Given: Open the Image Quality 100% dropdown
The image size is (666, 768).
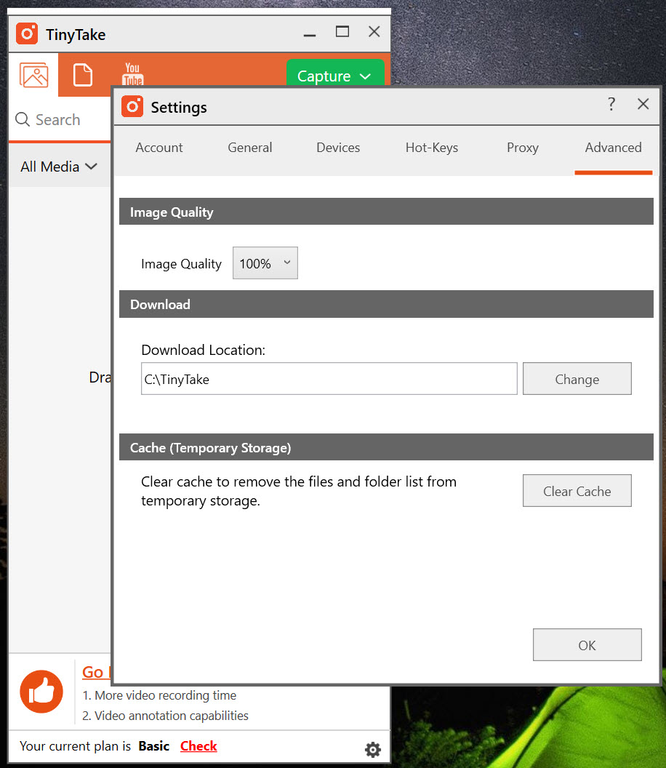Looking at the screenshot, I should click(265, 263).
